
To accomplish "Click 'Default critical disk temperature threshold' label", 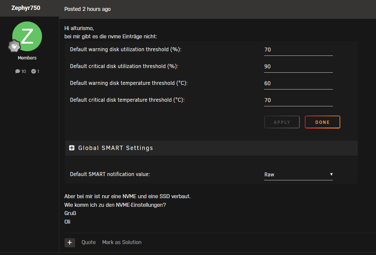I will click(127, 100).
